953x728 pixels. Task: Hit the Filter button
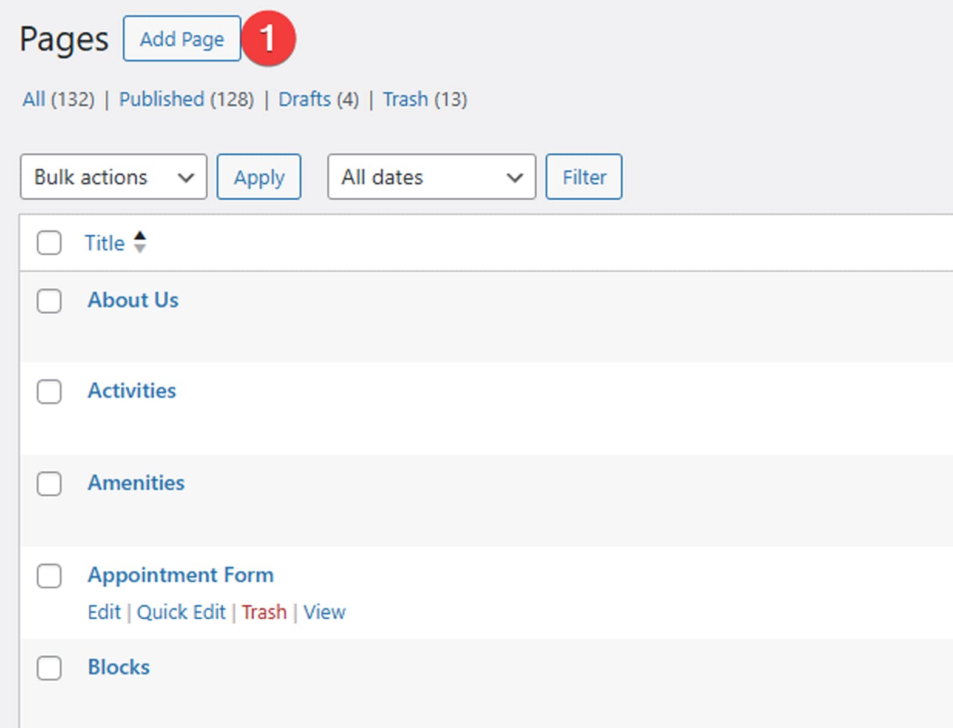coord(584,177)
